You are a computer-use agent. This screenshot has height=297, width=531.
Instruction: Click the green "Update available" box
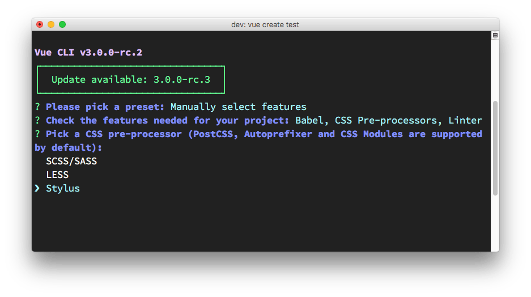coord(131,79)
